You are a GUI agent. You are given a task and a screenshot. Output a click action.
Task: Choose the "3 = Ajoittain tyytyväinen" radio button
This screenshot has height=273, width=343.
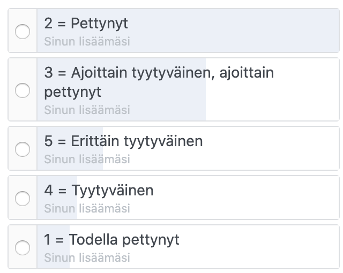tap(23, 90)
